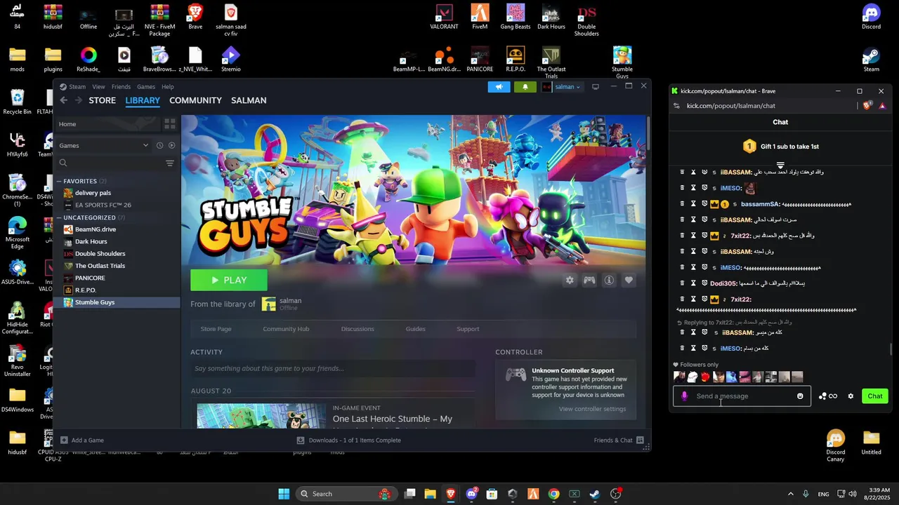Image resolution: width=899 pixels, height=505 pixels.
Task: Click View controller settings
Action: [592, 409]
